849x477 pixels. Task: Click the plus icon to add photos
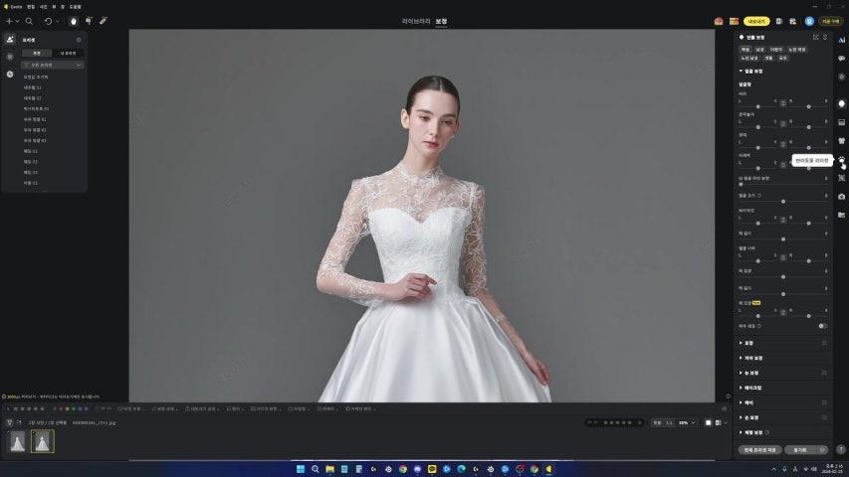point(9,21)
